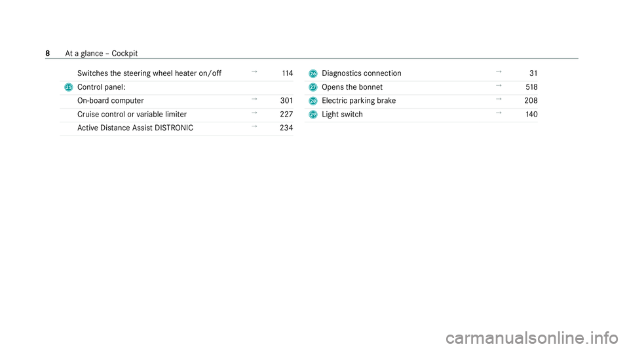This screenshot has width=629, height=349.
Task: Click the arrow next to Light switch
Action: click(x=499, y=113)
